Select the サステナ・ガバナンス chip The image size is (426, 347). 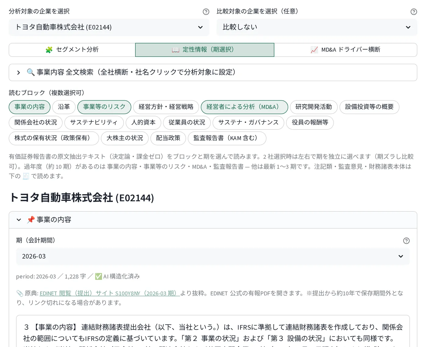click(x=248, y=122)
